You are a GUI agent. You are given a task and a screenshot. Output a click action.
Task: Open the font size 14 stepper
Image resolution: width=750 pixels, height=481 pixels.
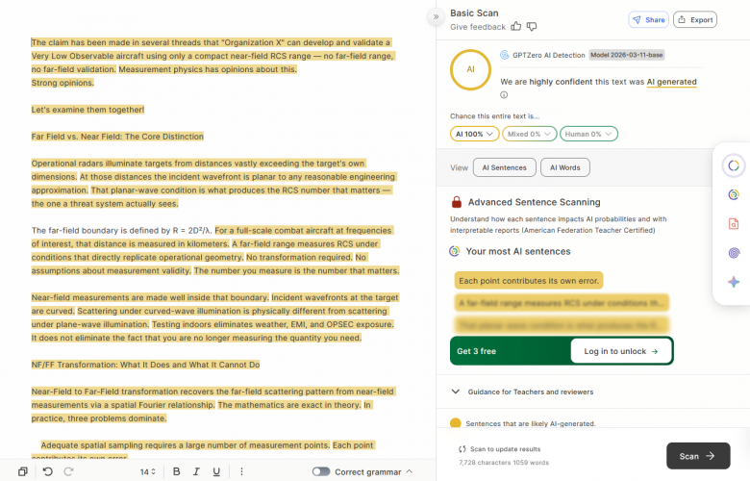149,471
